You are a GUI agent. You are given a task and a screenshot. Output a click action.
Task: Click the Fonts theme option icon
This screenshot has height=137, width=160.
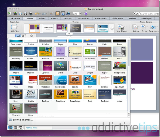coord(143,27)
